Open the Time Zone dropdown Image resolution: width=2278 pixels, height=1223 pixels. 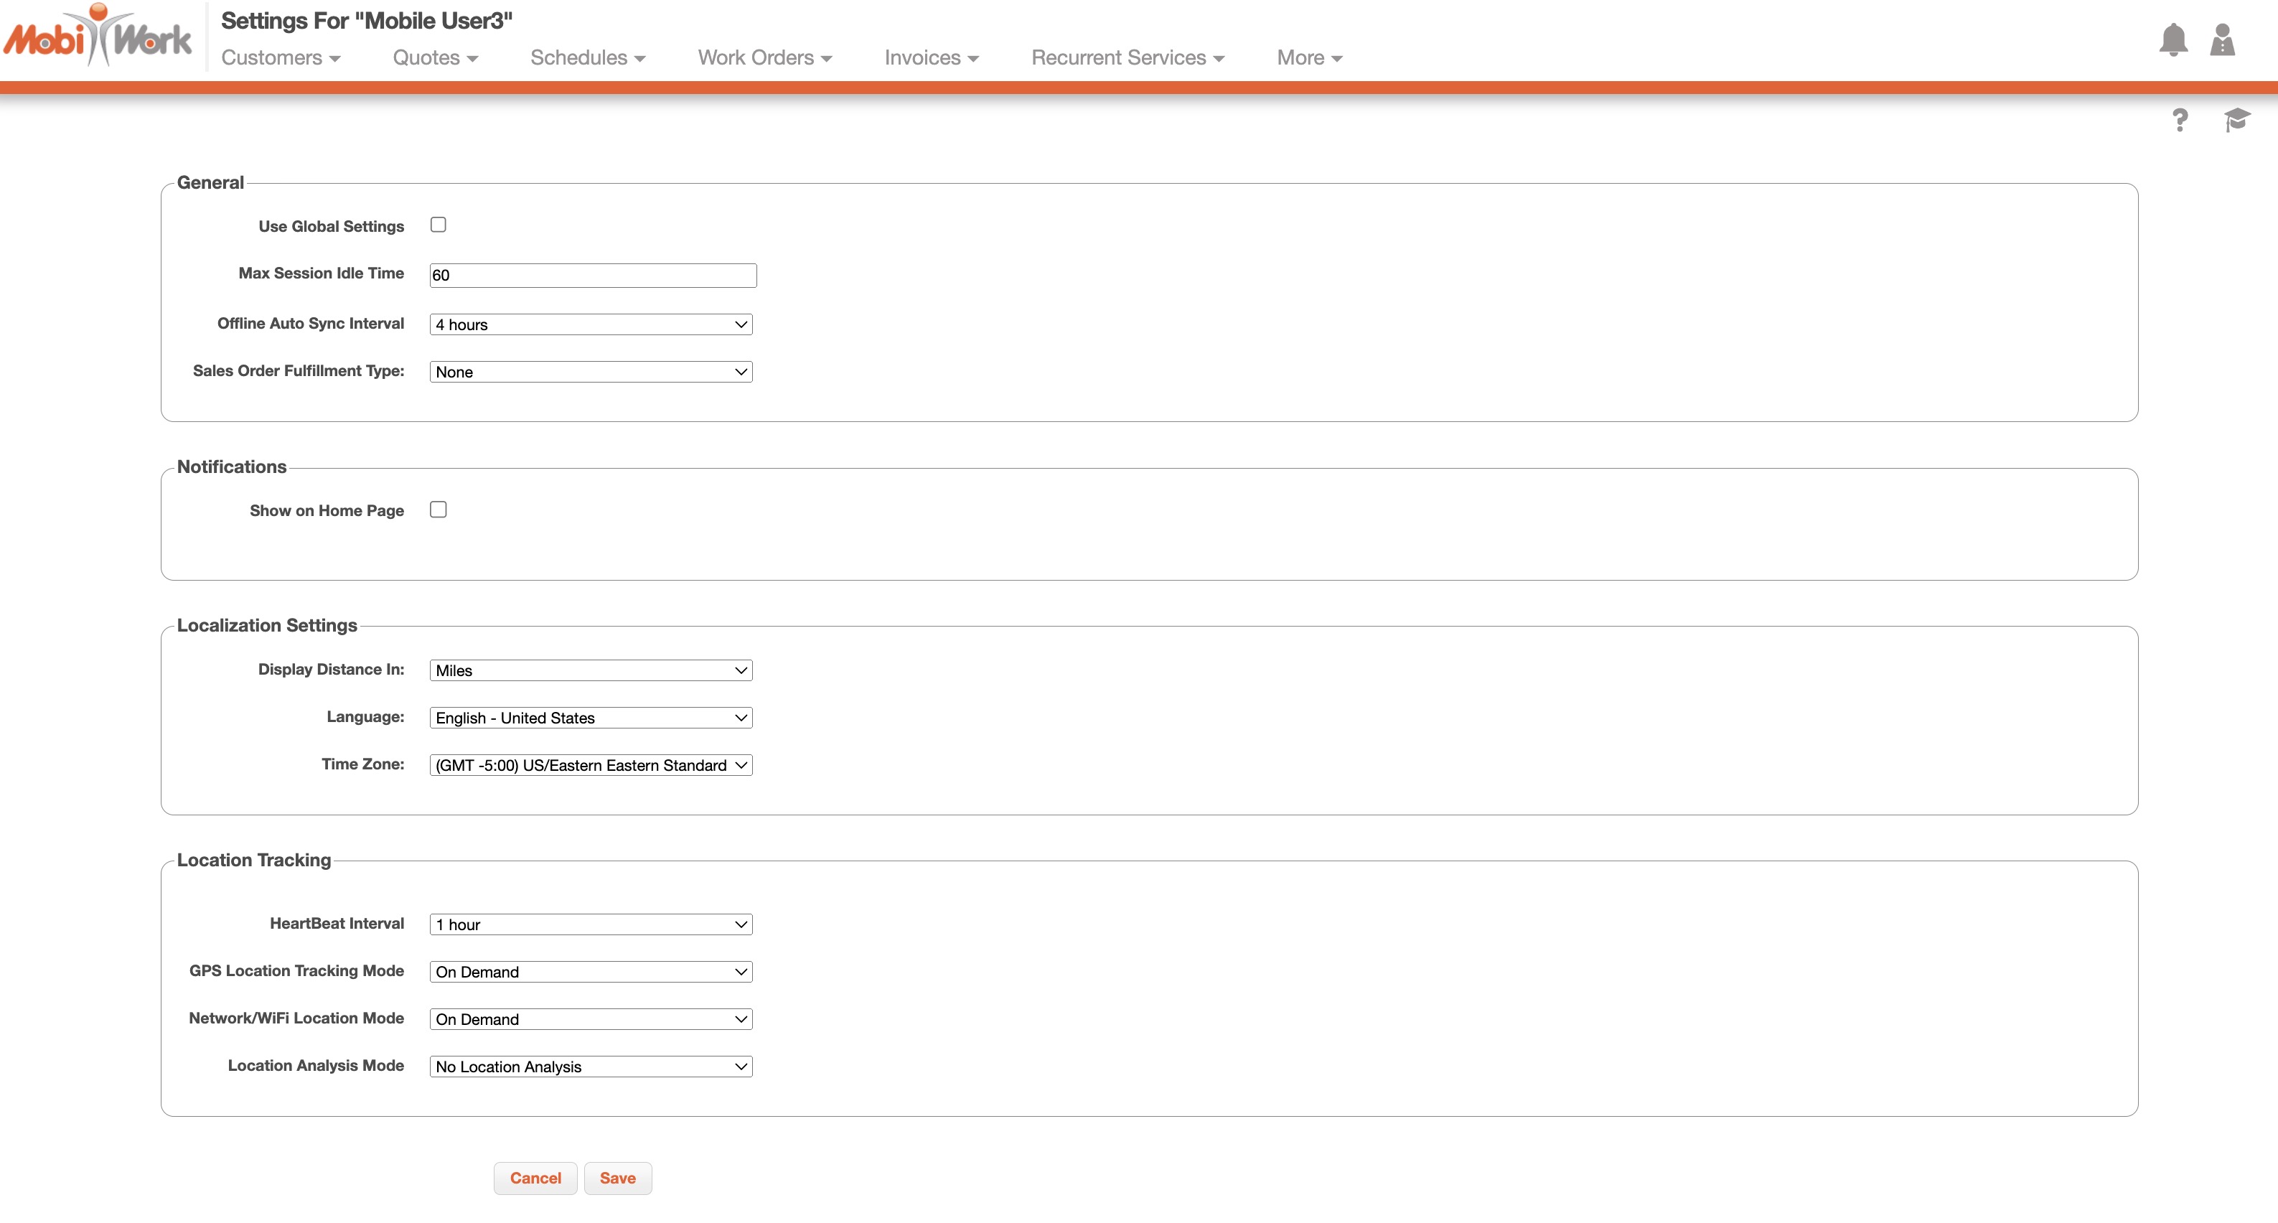[x=591, y=765]
